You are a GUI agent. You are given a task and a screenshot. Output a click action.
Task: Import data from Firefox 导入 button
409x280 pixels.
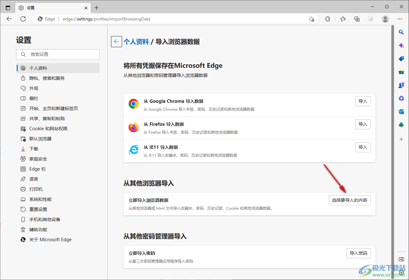363,124
